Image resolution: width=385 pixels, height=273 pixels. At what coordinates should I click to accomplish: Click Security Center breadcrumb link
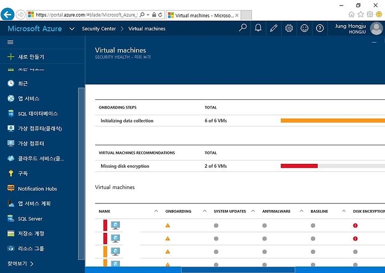(x=99, y=29)
